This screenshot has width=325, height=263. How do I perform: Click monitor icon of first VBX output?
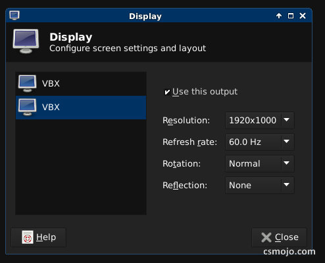point(27,83)
